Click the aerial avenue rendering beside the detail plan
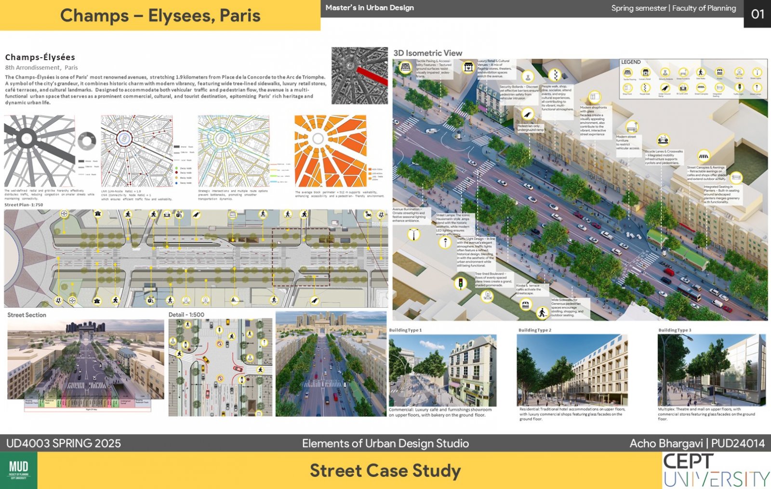771x489 pixels. pos(331,364)
